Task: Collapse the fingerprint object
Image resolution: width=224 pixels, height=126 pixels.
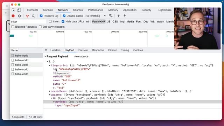Action: (50, 65)
